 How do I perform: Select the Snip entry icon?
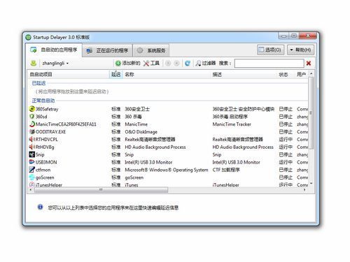[x=31, y=154]
